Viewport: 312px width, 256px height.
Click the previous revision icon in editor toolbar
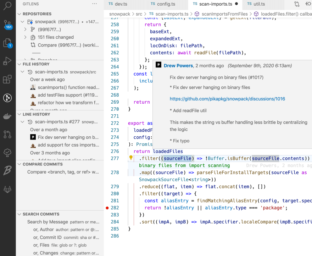[308, 4]
